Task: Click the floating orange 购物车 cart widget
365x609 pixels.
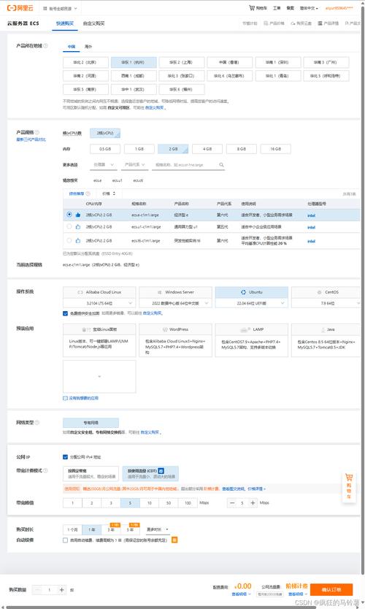Action: 349,486
